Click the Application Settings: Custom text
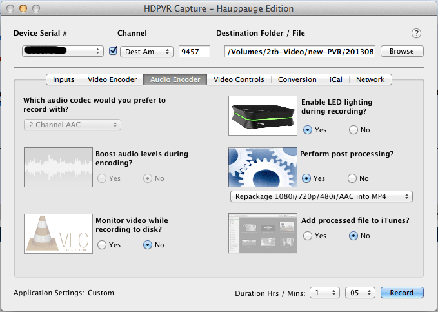The height and width of the screenshot is (312, 438). [64, 293]
